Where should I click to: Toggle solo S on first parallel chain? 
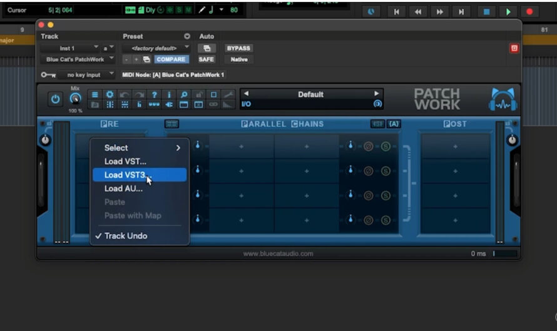(386, 146)
